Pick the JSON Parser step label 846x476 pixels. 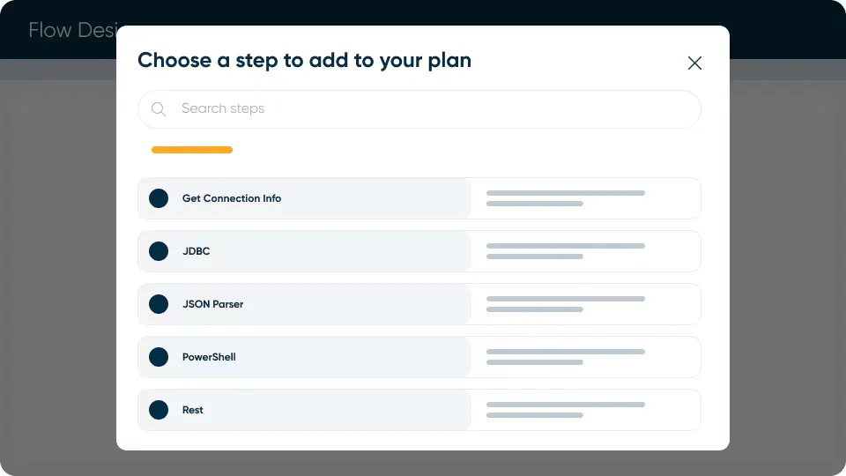click(x=212, y=304)
